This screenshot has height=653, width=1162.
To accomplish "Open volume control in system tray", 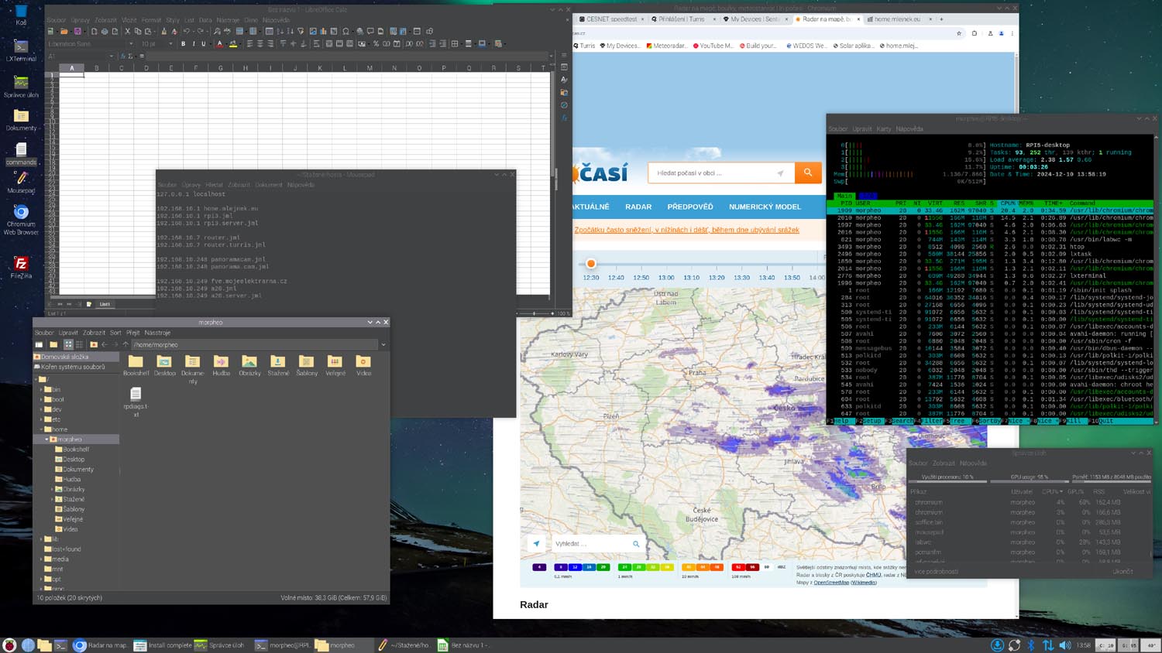I will click(1065, 645).
